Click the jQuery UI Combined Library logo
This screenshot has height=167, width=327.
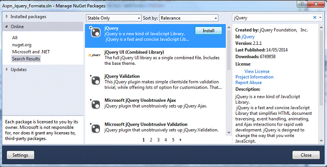pyautogui.click(x=94, y=55)
